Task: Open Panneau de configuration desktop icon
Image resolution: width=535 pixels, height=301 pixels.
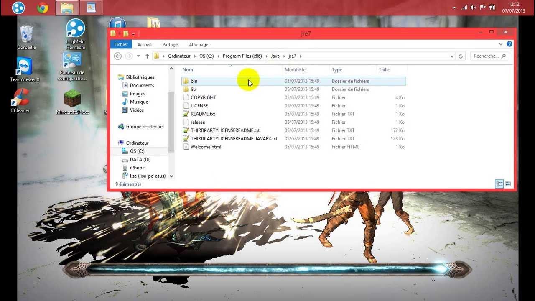Action: click(x=71, y=67)
